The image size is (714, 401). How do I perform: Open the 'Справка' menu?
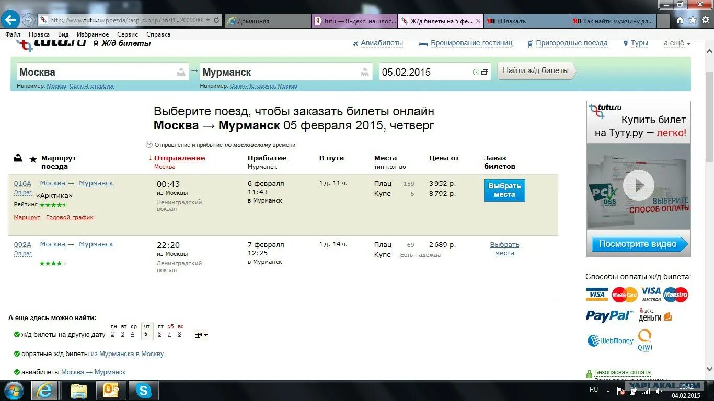coord(158,34)
